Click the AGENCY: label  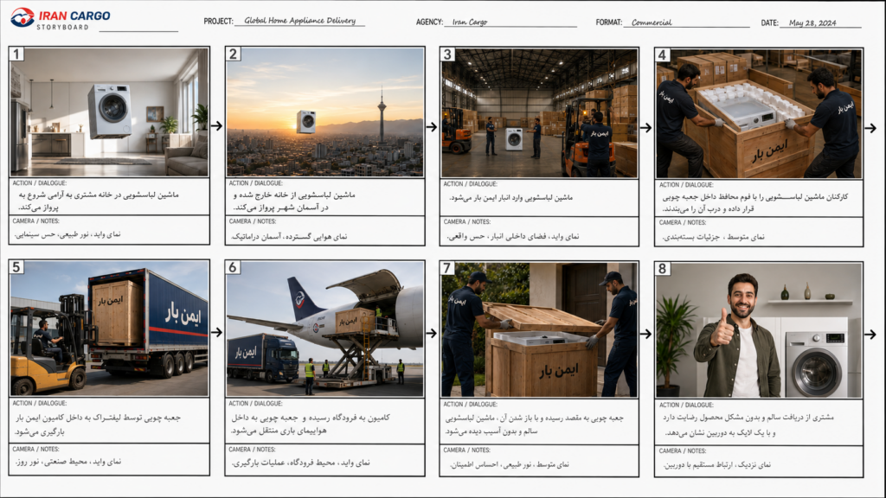pos(429,22)
